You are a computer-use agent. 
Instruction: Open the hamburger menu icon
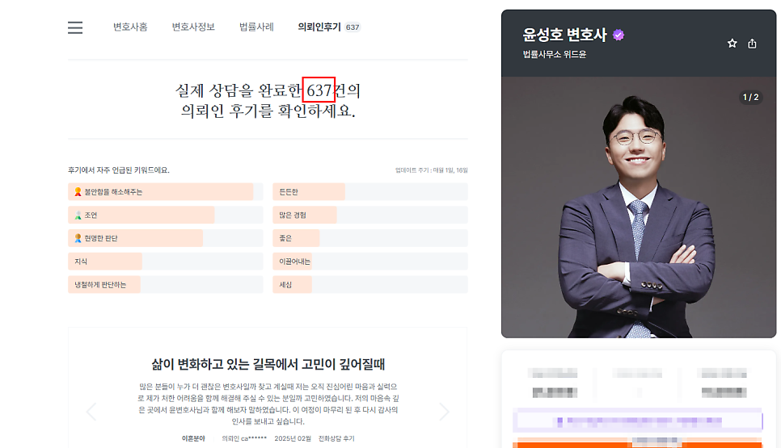click(x=75, y=27)
